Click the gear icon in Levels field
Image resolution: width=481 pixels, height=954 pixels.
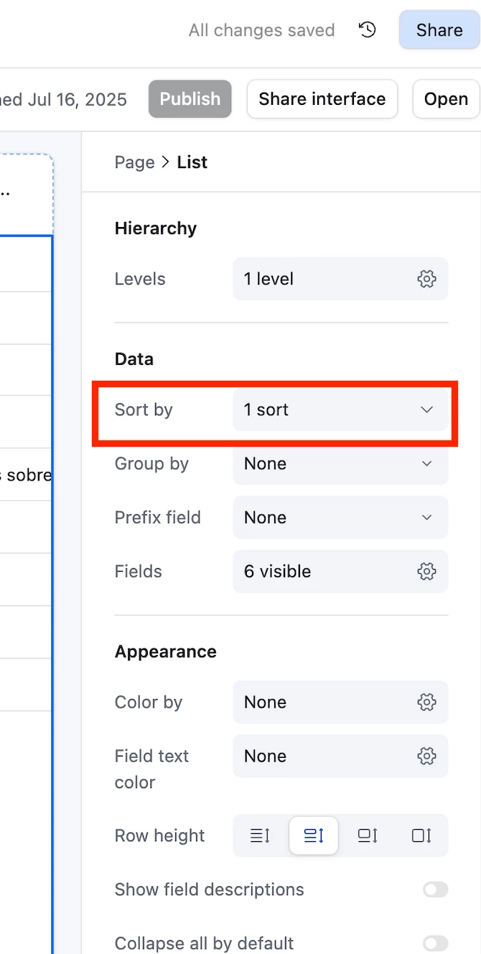point(426,279)
